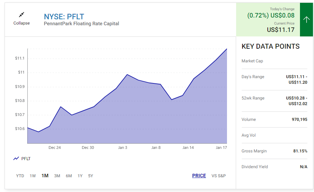
Task: Click the Dividend Yield N/A value
Action: click(x=303, y=167)
